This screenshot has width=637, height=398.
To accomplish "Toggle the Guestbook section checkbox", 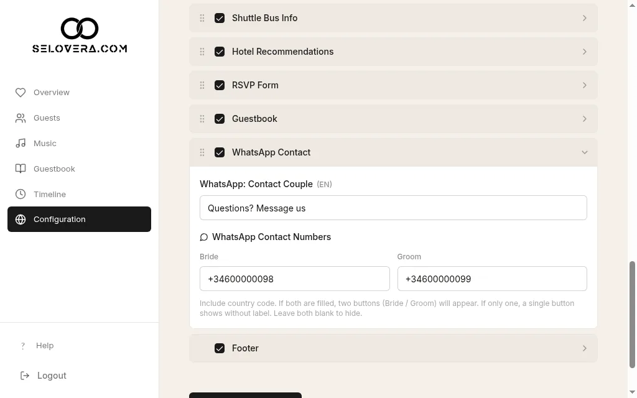I will 220,119.
